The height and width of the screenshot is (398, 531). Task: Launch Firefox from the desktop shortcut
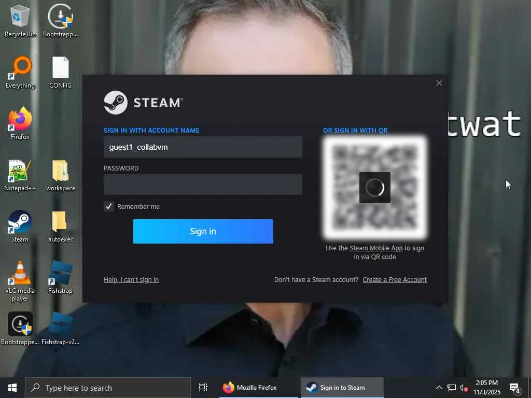20,123
